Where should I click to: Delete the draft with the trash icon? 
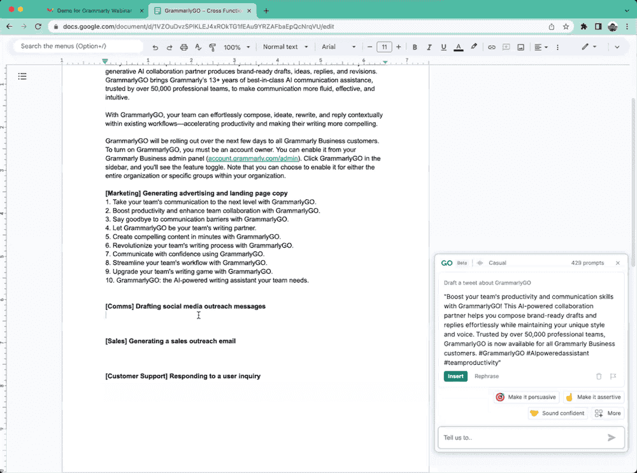[x=599, y=376]
